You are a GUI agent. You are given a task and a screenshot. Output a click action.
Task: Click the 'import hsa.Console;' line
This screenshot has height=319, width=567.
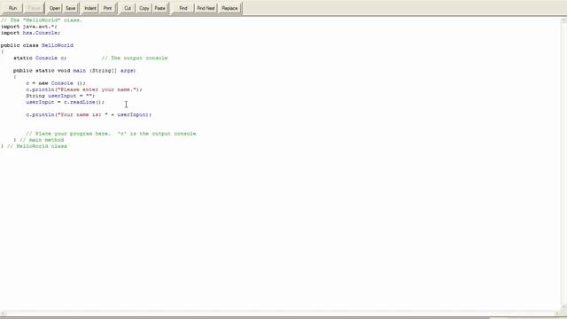click(x=30, y=33)
